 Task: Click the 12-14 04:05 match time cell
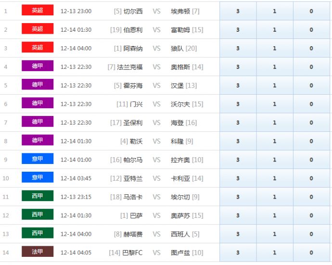click(76, 252)
